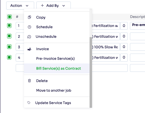Click the dropdown menu vertical scrollbar

(91, 72)
